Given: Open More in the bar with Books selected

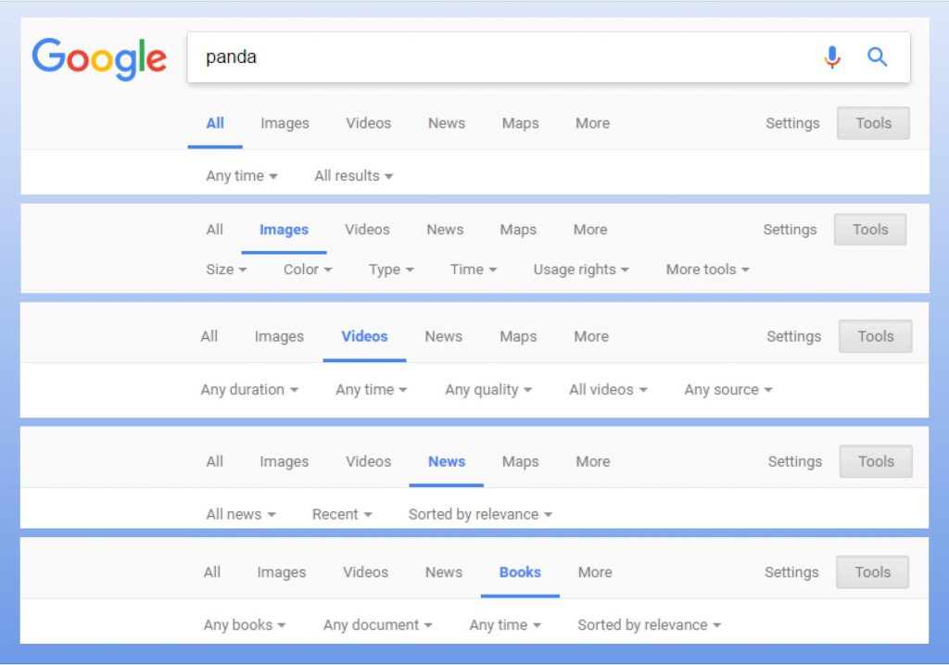Looking at the screenshot, I should coord(595,572).
